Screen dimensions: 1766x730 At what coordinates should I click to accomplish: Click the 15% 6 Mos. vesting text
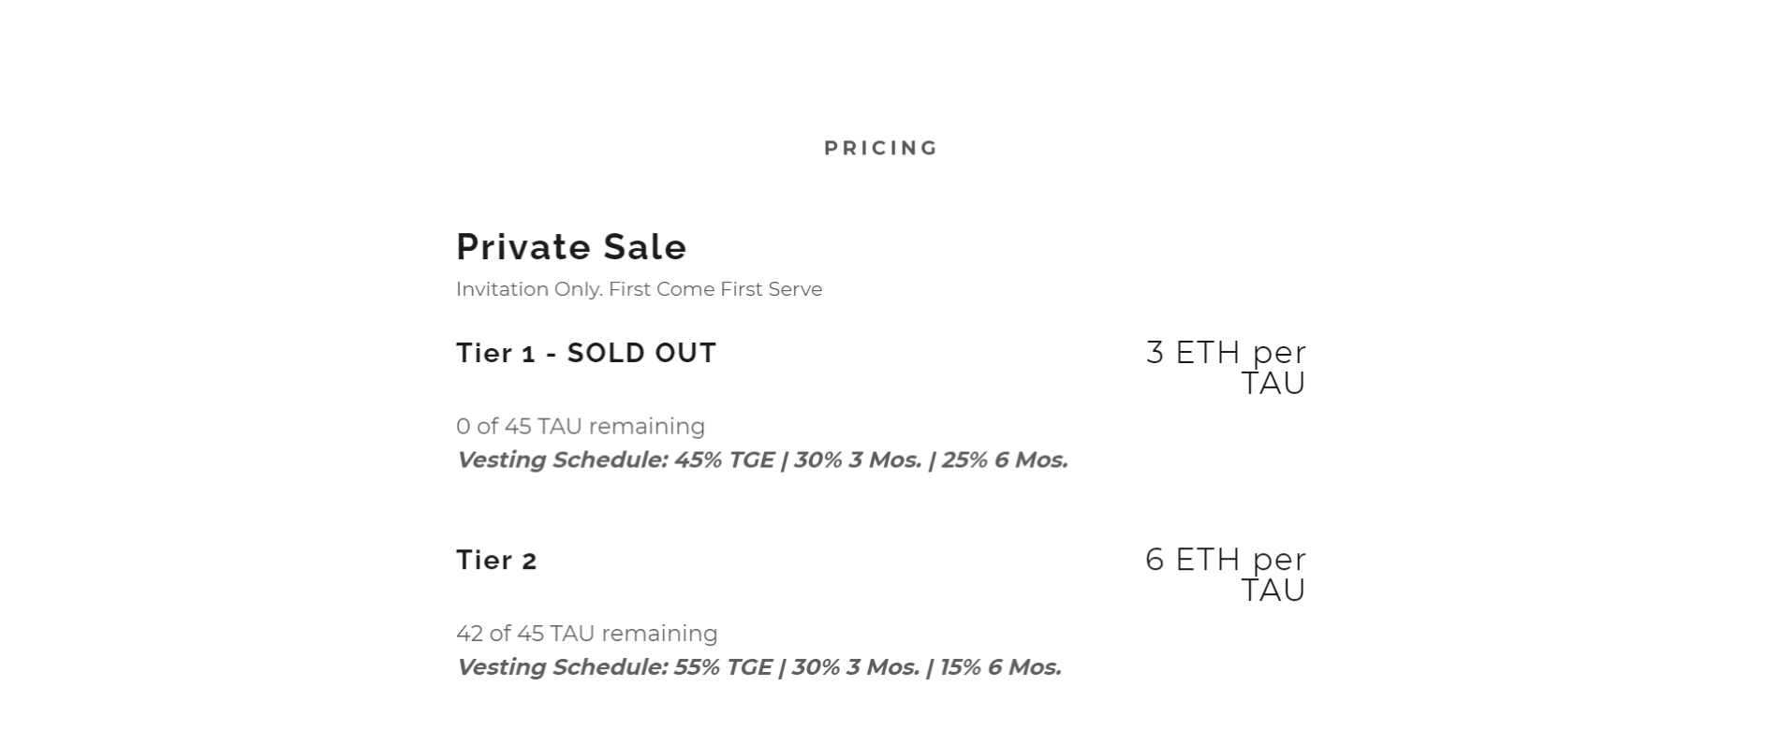coord(1000,667)
